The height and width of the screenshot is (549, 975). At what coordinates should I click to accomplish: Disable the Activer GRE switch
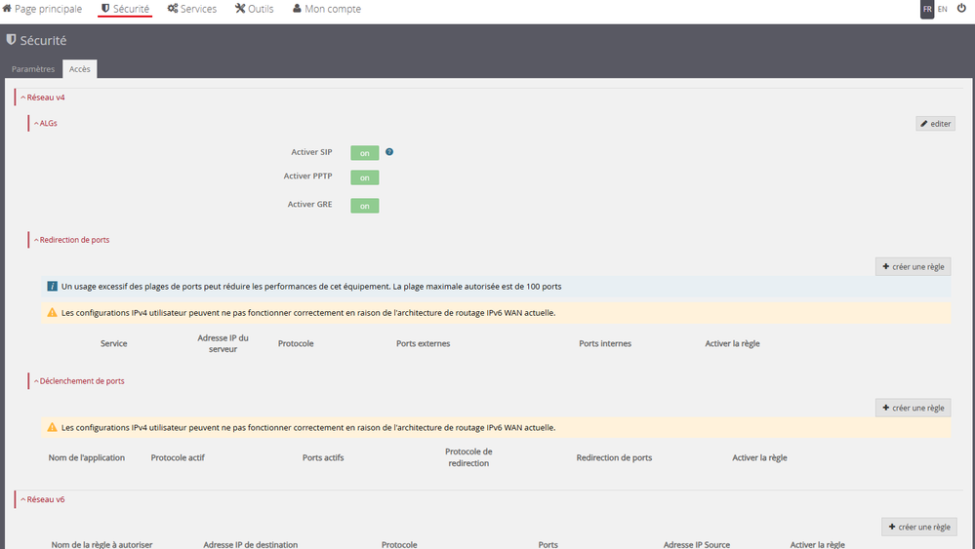pyautogui.click(x=364, y=206)
